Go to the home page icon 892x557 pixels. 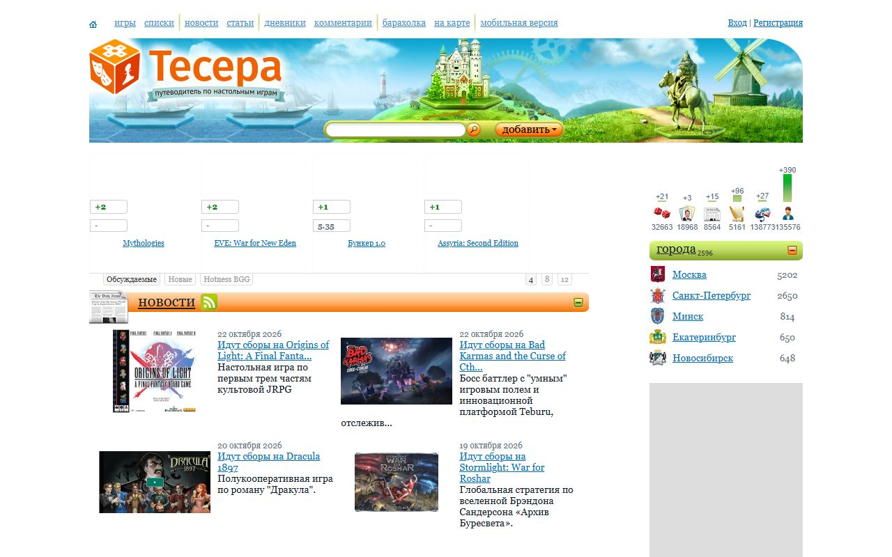[93, 24]
